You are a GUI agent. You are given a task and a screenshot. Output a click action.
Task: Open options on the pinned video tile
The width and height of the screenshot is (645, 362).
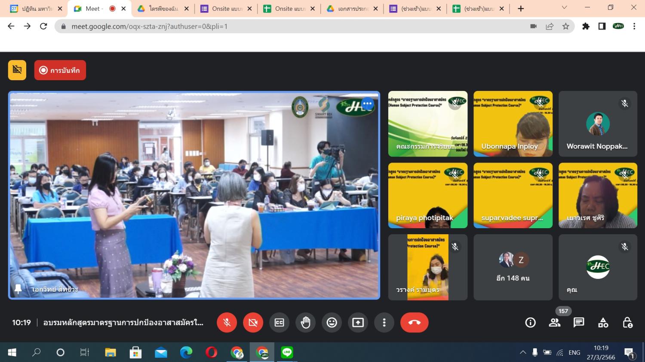[367, 103]
